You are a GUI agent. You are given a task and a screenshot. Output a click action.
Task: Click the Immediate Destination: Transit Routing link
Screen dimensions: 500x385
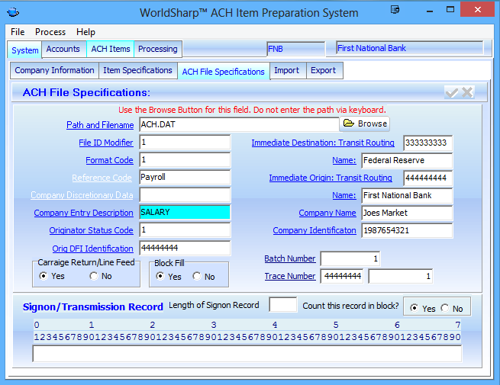coord(323,143)
